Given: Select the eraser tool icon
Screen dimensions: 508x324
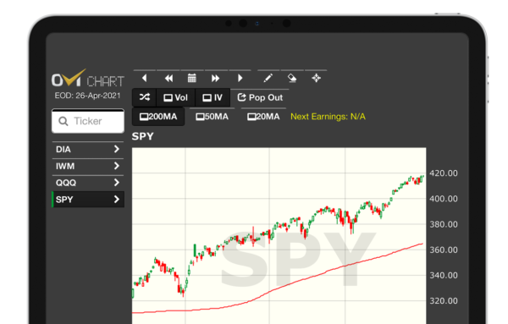Looking at the screenshot, I should [292, 78].
